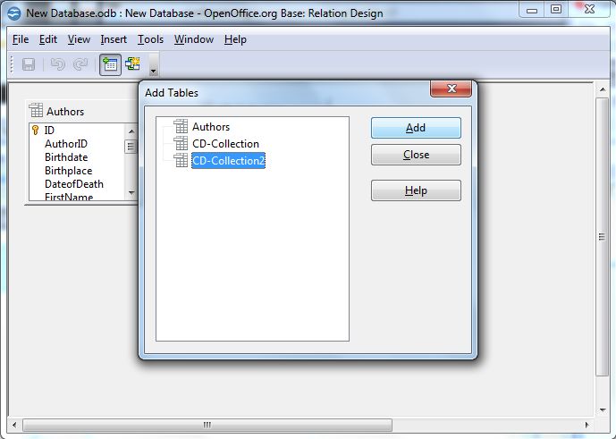Click the CD-Collection table icon in list

pyautogui.click(x=181, y=144)
